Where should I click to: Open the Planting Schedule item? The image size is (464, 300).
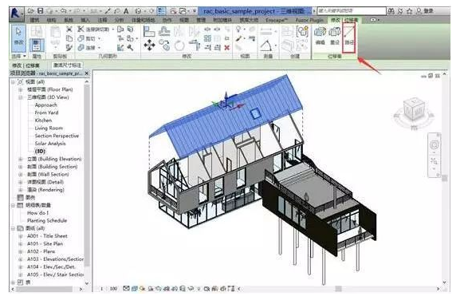coord(47,221)
